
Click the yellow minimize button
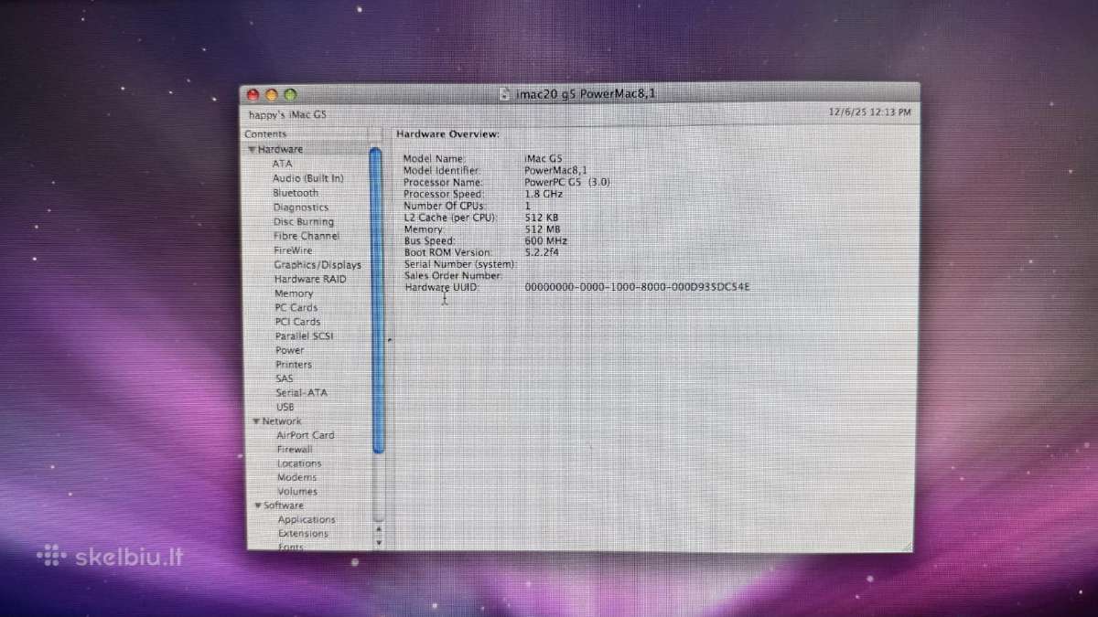click(272, 94)
